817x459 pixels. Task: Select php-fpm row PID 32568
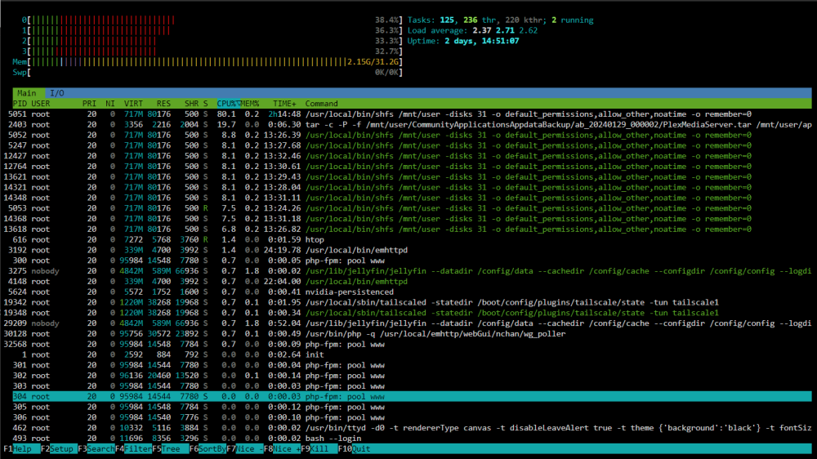408,344
